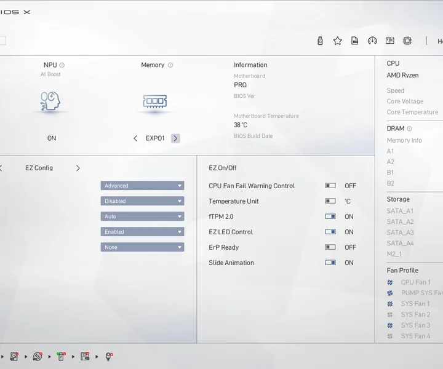Open the Auto dropdown in EZ Config
443x369 pixels.
[x=142, y=216]
